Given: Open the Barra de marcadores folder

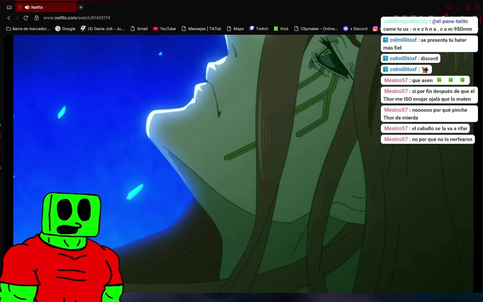Looking at the screenshot, I should pos(28,29).
